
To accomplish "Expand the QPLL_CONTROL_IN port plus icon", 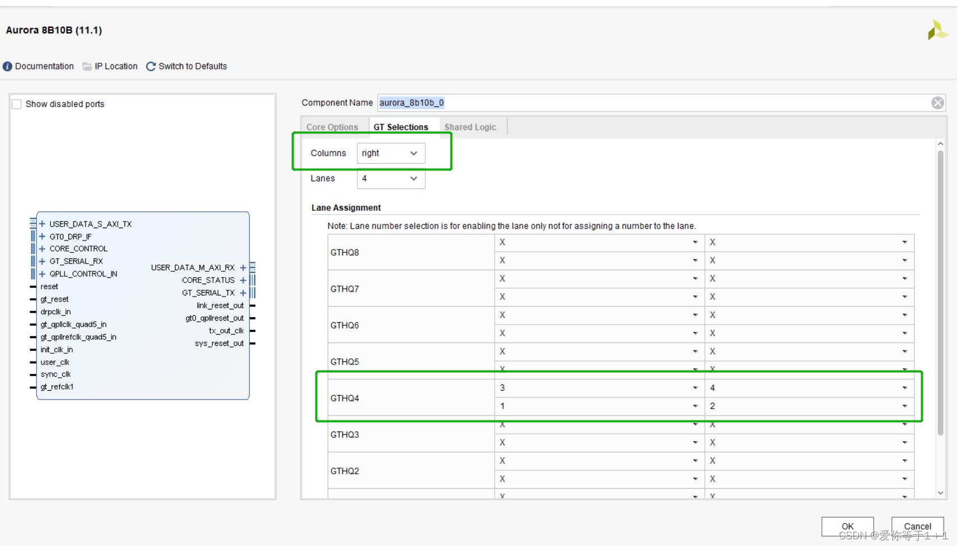I will coord(42,274).
